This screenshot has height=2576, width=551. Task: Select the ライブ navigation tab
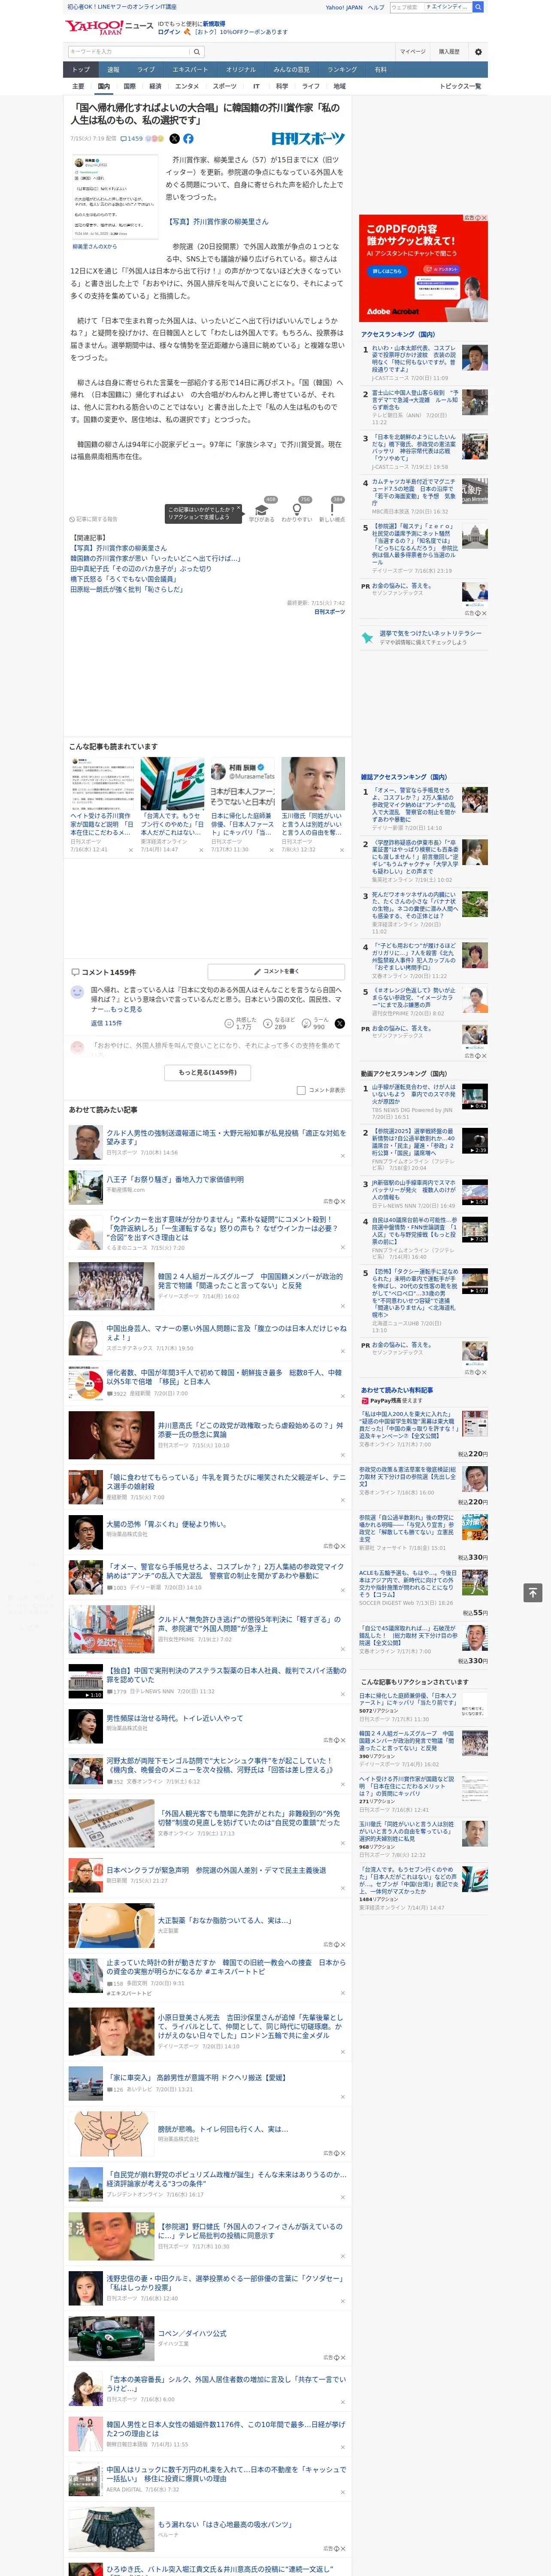click(x=146, y=70)
